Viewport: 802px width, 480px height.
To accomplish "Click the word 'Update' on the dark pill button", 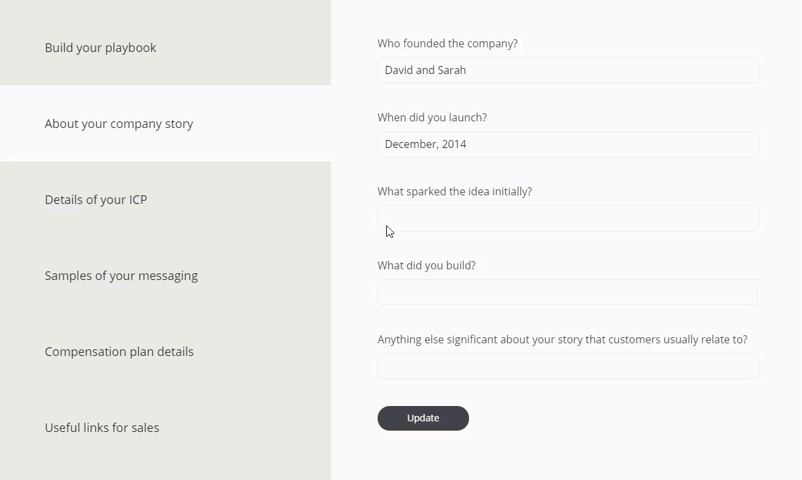I will click(x=423, y=418).
